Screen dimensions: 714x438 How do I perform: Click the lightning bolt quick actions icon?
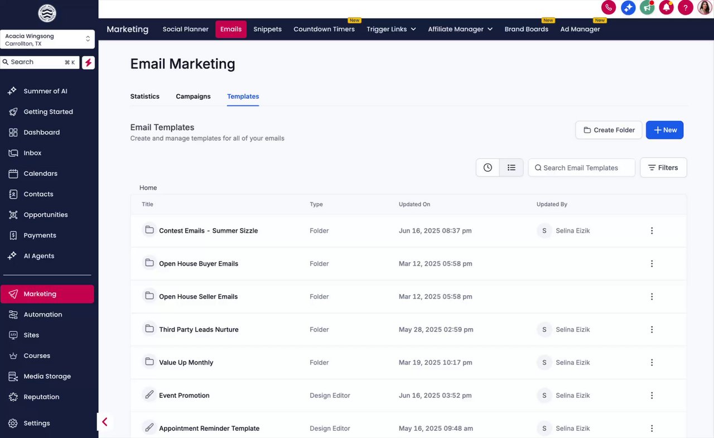88,62
